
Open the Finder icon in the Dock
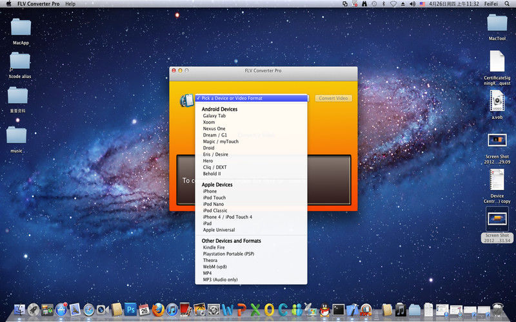pos(19,310)
